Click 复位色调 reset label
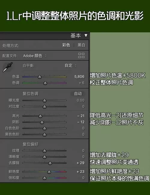The width and height of the screenshot is (150, 195). click(30, 94)
